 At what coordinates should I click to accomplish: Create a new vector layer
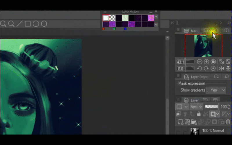pos(187,122)
